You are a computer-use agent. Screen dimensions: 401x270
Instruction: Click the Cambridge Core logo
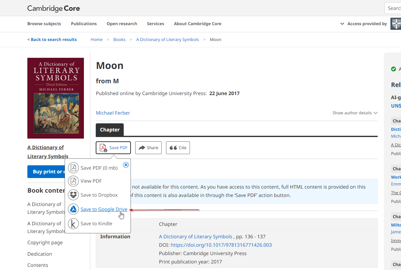(53, 8)
